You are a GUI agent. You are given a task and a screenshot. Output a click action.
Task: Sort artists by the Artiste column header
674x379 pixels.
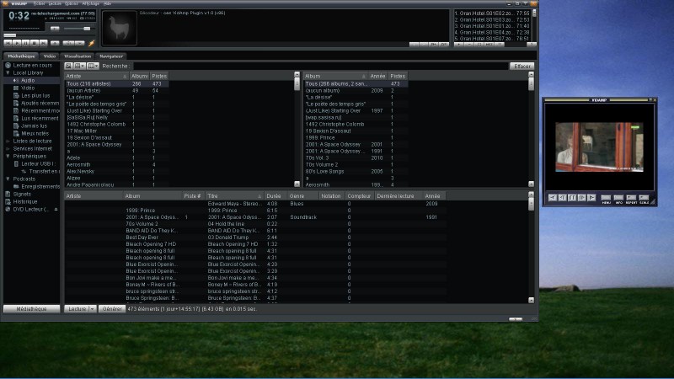coord(97,76)
